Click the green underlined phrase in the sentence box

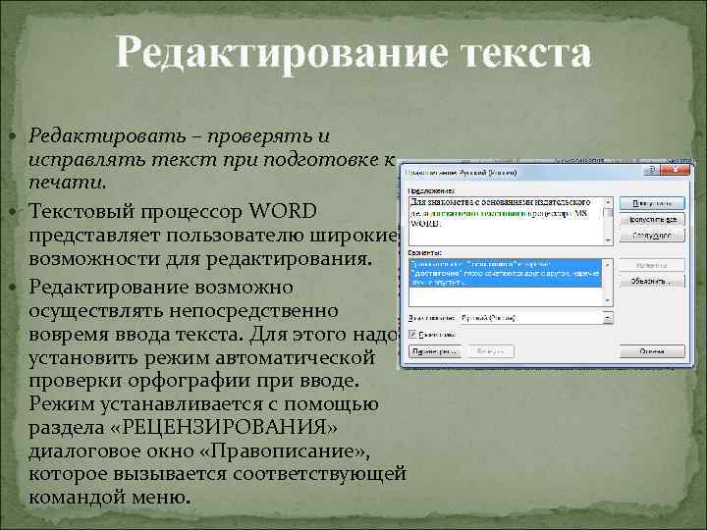pos(478,214)
